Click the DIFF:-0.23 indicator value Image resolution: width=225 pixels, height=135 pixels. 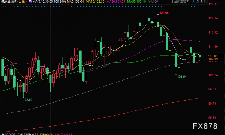point(31,134)
